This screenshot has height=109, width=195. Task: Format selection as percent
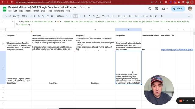[39, 16]
